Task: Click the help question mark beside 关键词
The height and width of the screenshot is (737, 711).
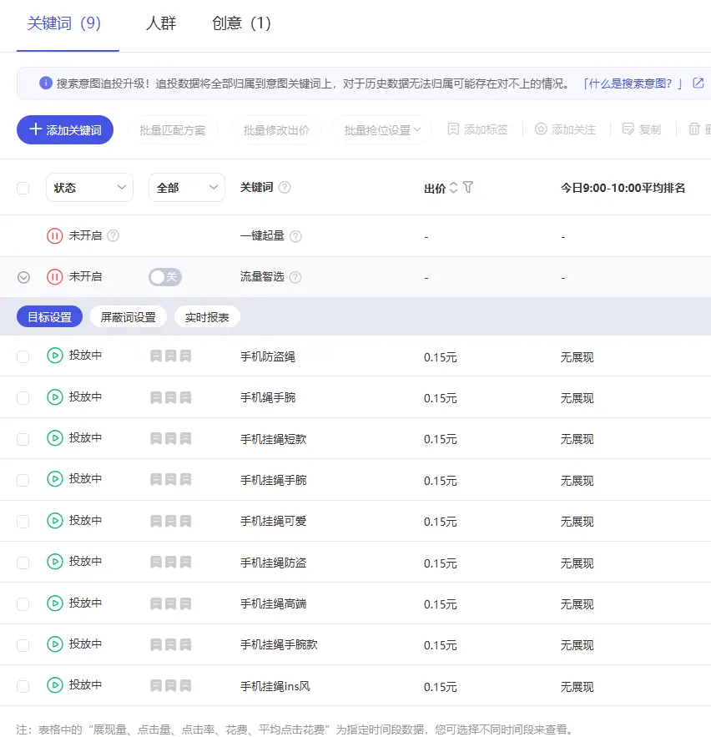Action: point(284,187)
